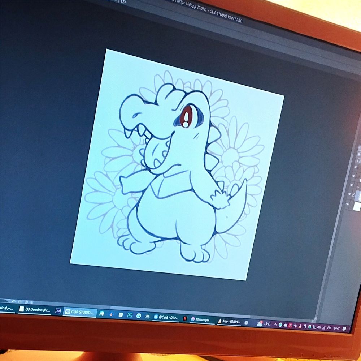Screen dimensions: 361x361
Task: Expand the layer folder's small chevron arrow
Action: [358, 187]
